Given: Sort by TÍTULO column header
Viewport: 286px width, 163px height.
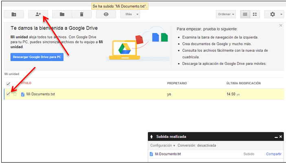Looking at the screenshot, I should click(26, 83).
